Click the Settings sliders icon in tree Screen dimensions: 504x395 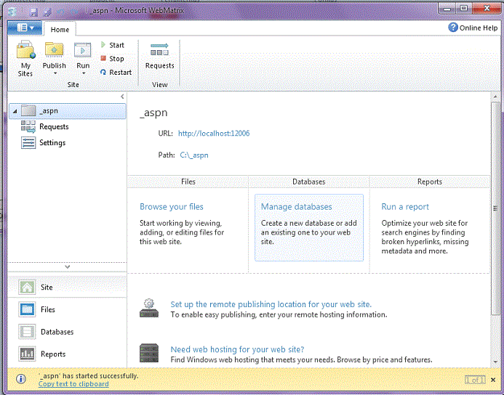click(28, 143)
